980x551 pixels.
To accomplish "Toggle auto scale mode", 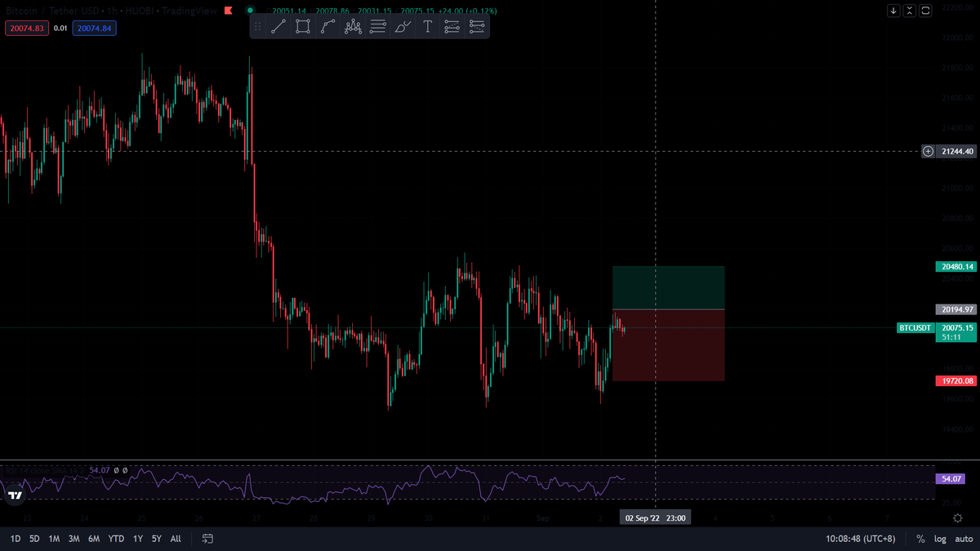I will click(x=963, y=539).
